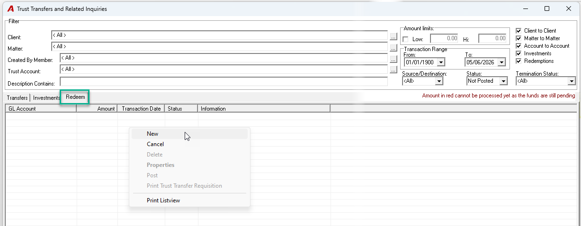Sort by Amount column header
Screen dimensions: 581x226
[97, 109]
